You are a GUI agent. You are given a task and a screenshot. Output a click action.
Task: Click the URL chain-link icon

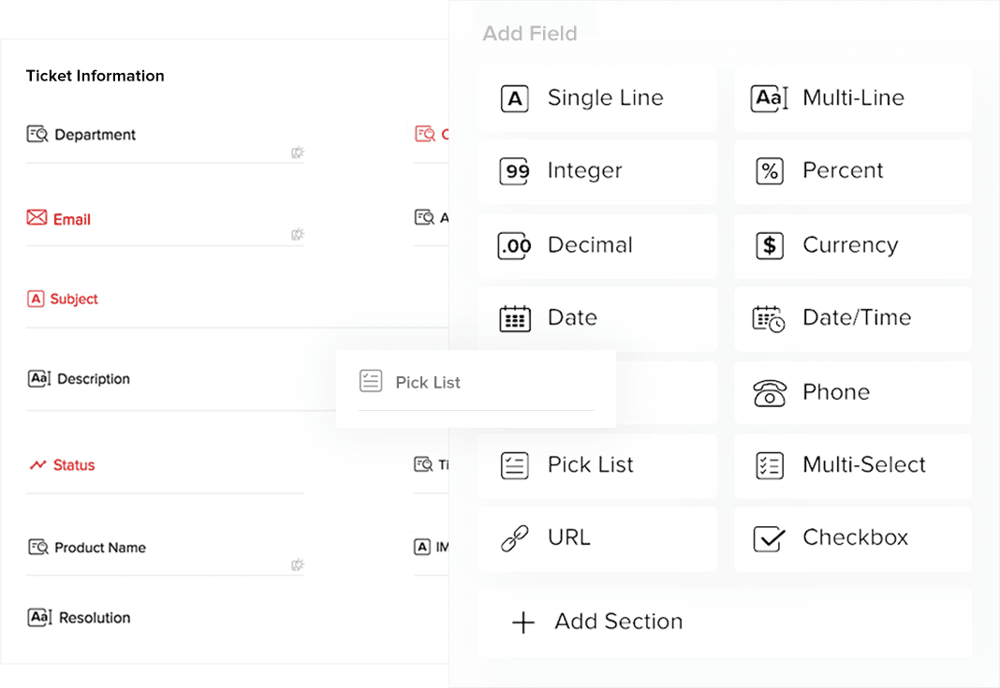514,538
